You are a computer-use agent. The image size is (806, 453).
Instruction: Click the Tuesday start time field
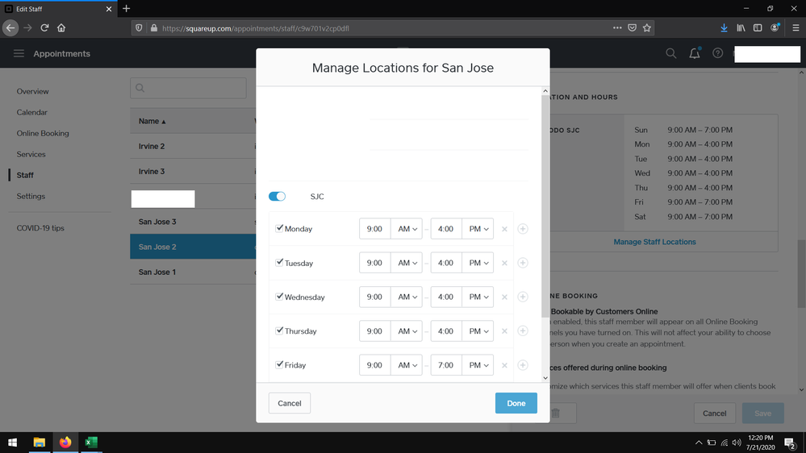[375, 263]
